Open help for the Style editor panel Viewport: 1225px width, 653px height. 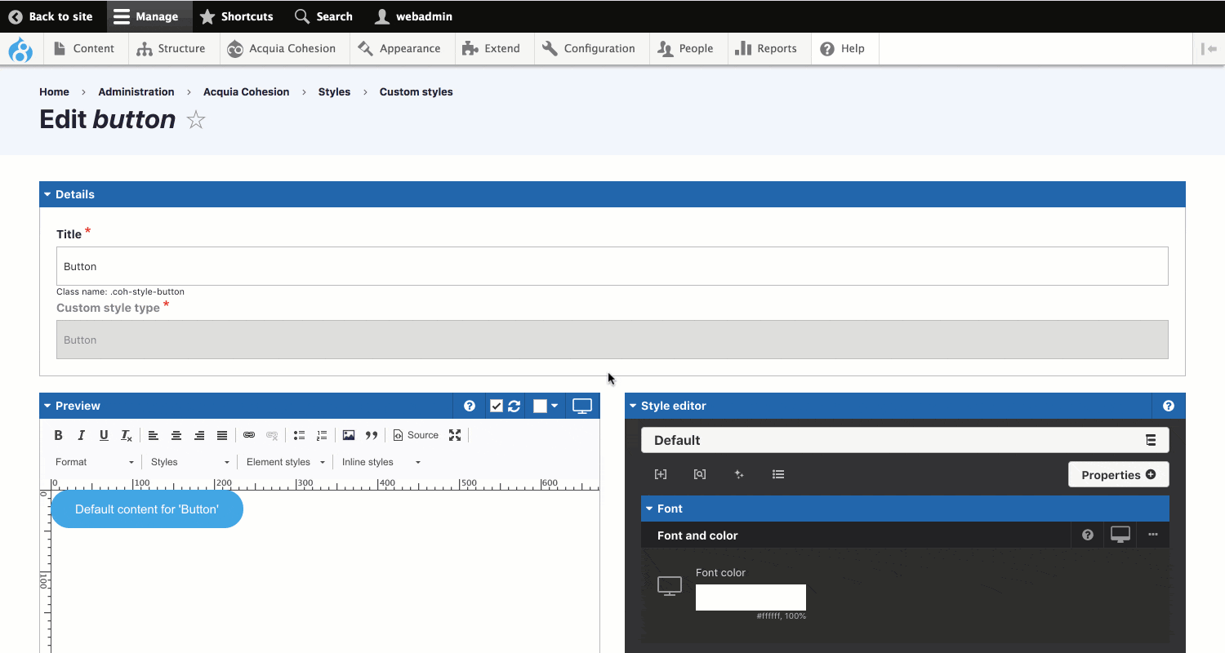(x=1169, y=406)
